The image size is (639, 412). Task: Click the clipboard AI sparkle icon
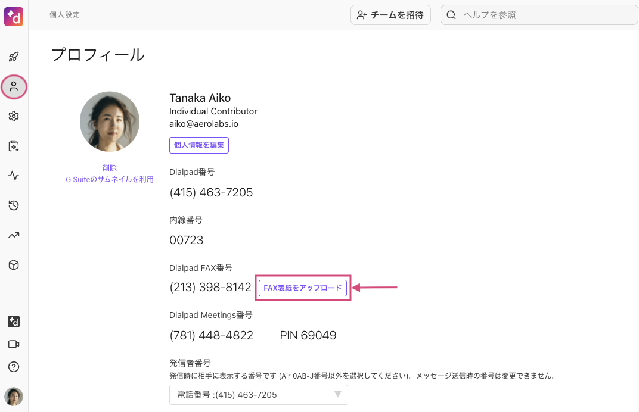coord(14,146)
